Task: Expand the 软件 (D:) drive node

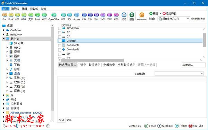Action: click(x=7, y=82)
